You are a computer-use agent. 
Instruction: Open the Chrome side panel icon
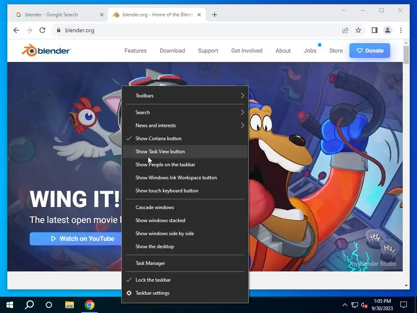coord(375,30)
